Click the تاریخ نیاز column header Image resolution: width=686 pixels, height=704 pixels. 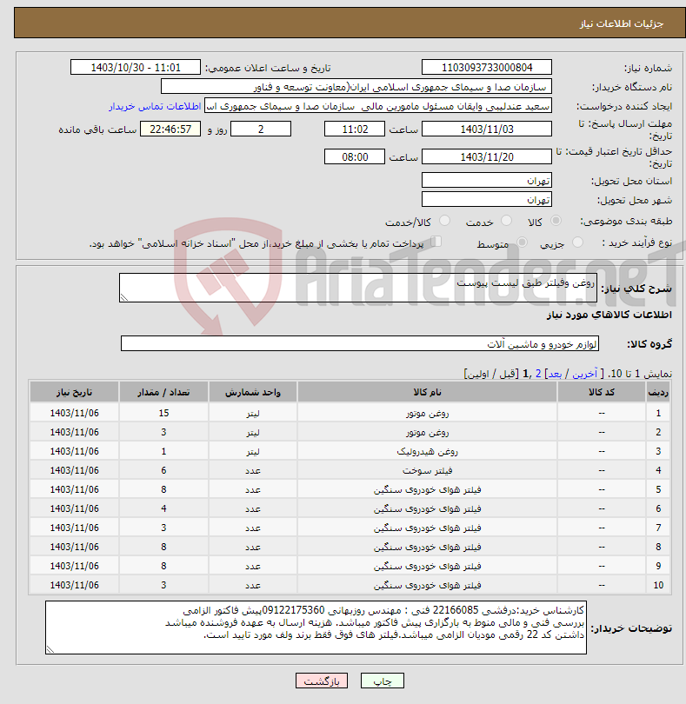(x=74, y=392)
